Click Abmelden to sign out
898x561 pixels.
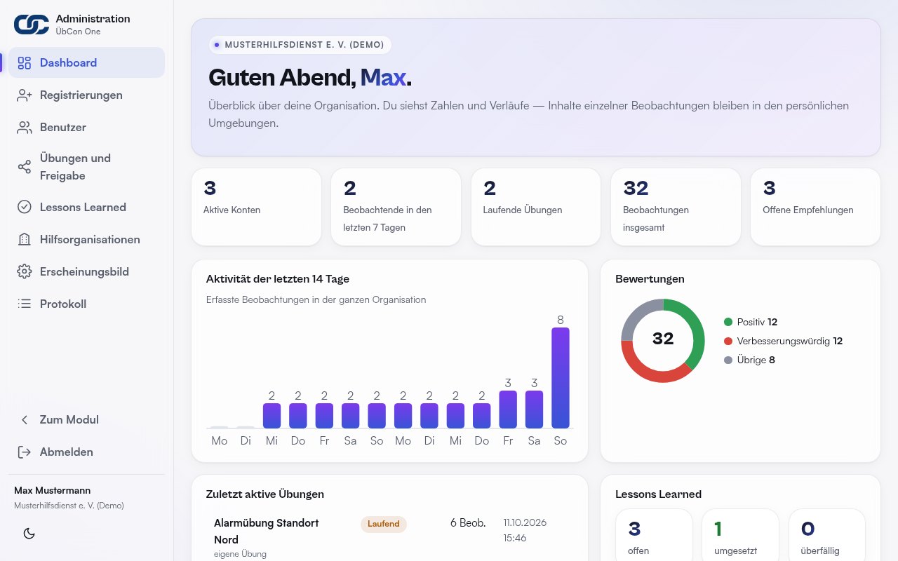pos(87,452)
